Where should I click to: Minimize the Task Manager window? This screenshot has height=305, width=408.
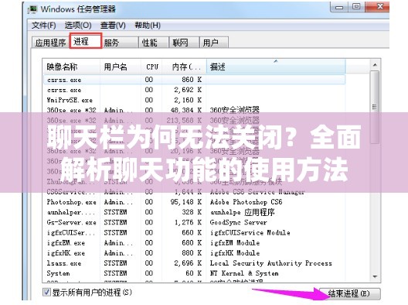tap(339, 7)
